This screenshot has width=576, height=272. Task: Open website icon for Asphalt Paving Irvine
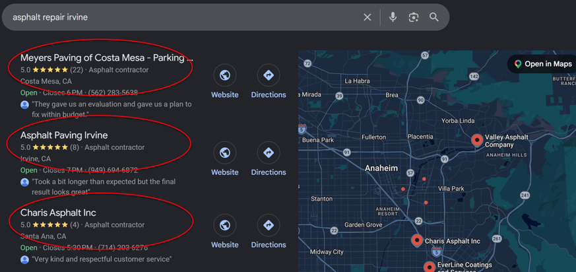click(225, 153)
